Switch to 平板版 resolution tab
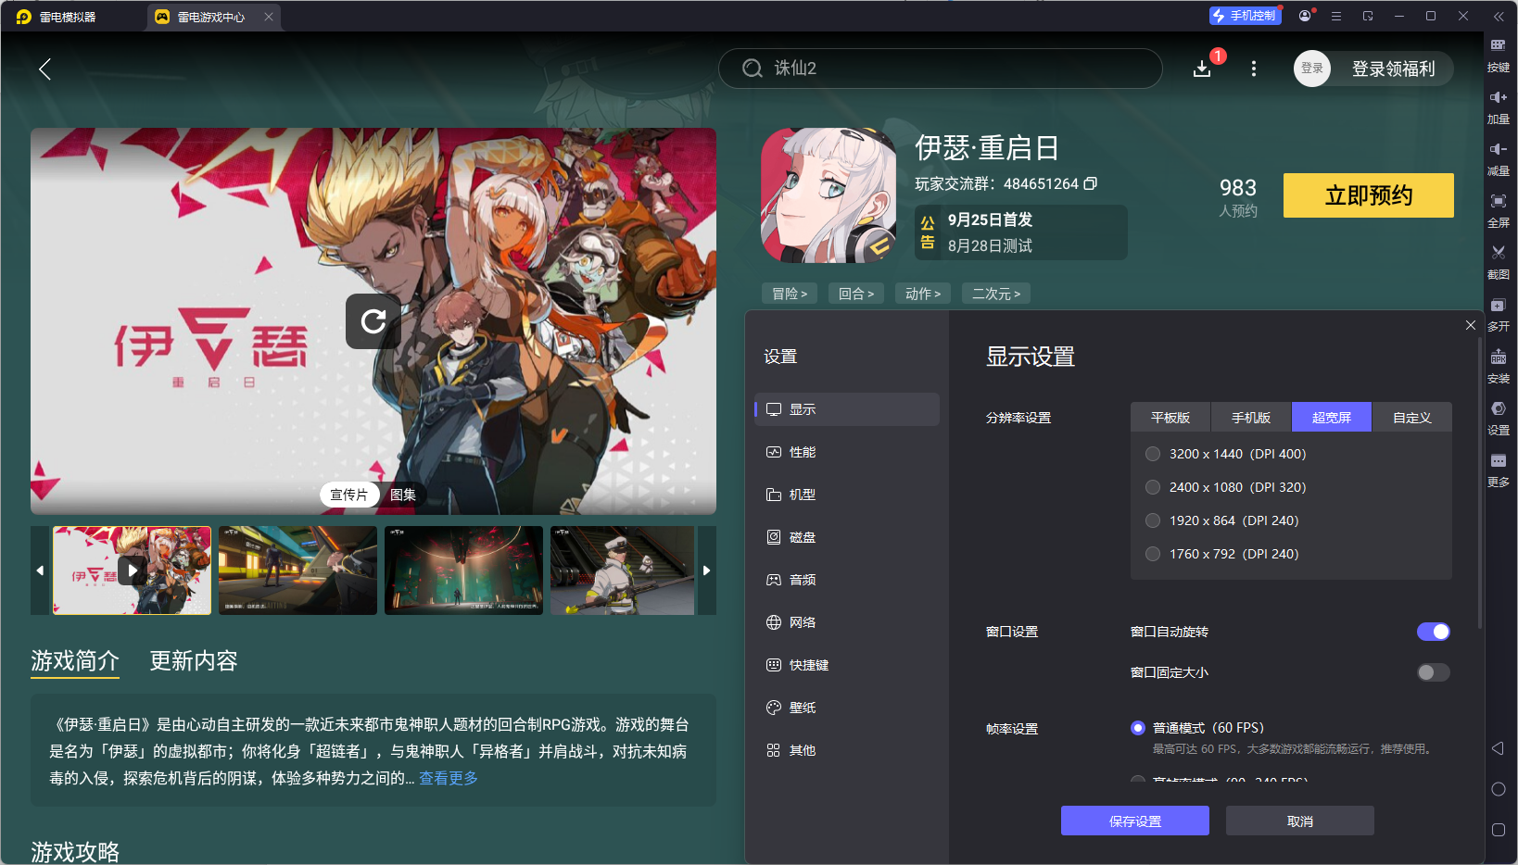This screenshot has height=865, width=1518. coord(1170,418)
